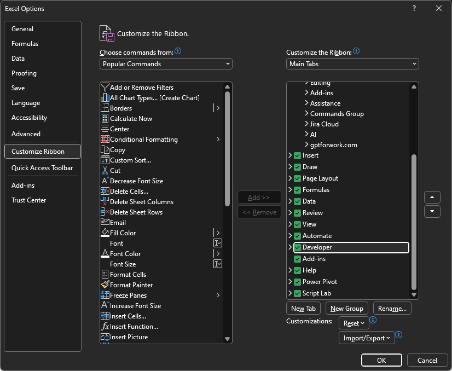The height and width of the screenshot is (371, 452).
Task: Open the Main Tabs dropdown
Action: coord(352,64)
